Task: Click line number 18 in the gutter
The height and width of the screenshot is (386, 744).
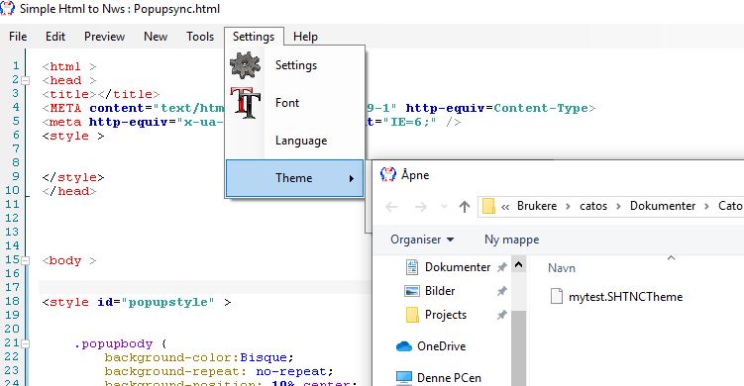Action: pos(12,301)
